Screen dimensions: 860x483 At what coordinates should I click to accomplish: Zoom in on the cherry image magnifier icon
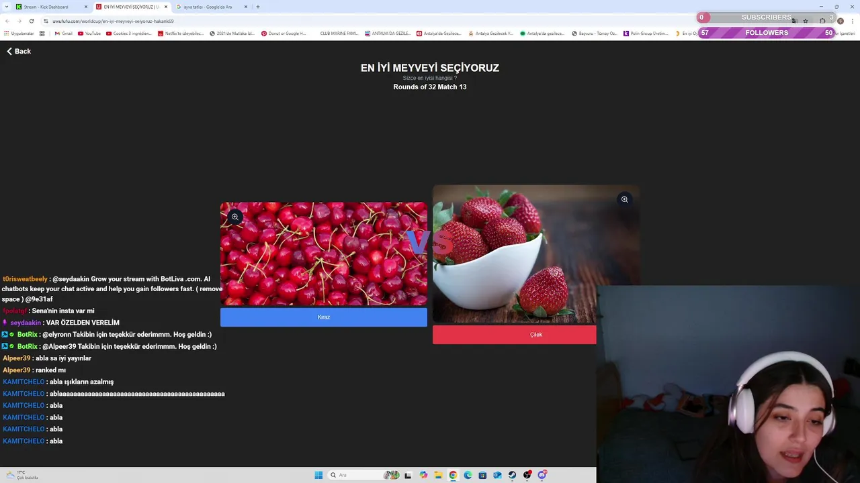coord(235,217)
